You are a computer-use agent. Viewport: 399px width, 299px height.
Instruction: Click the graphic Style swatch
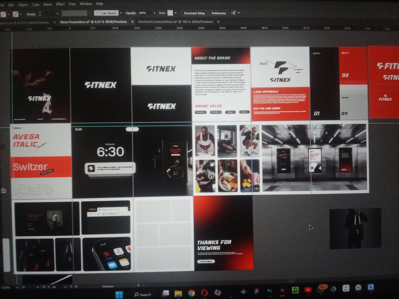point(170,13)
